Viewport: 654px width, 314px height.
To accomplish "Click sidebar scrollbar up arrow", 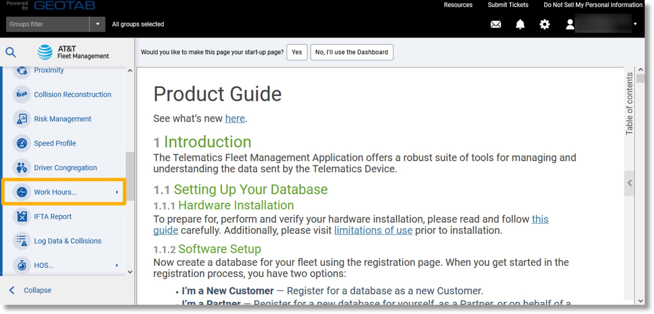I will click(130, 71).
